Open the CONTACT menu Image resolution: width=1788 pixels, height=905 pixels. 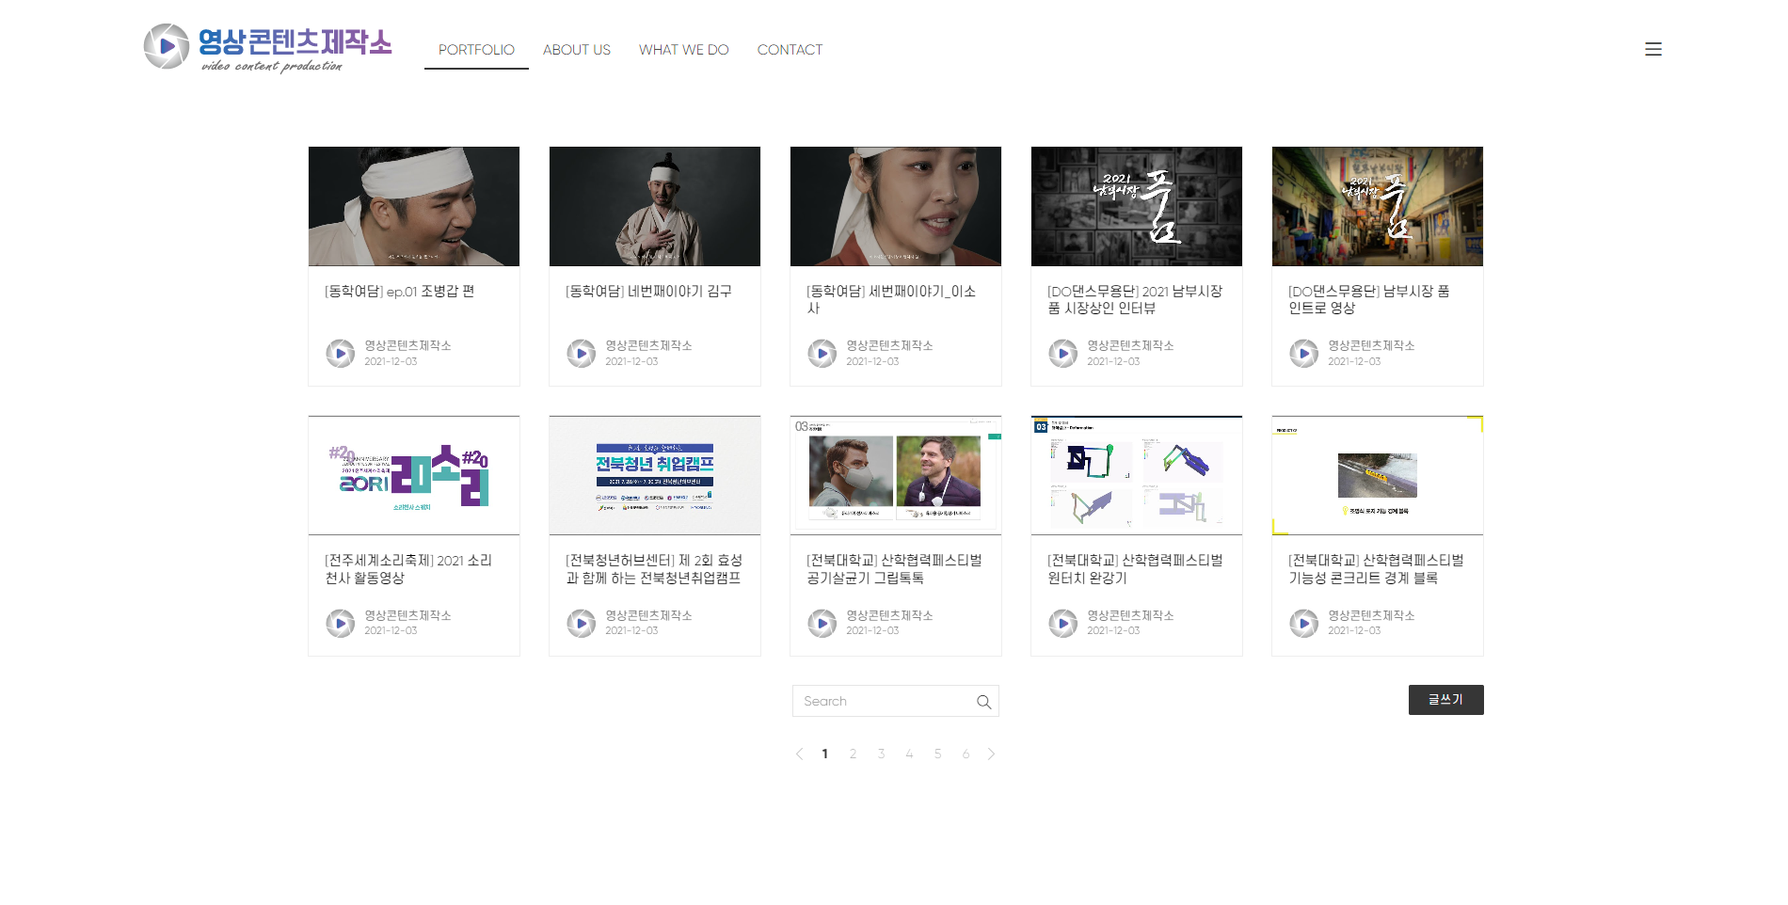click(x=790, y=50)
